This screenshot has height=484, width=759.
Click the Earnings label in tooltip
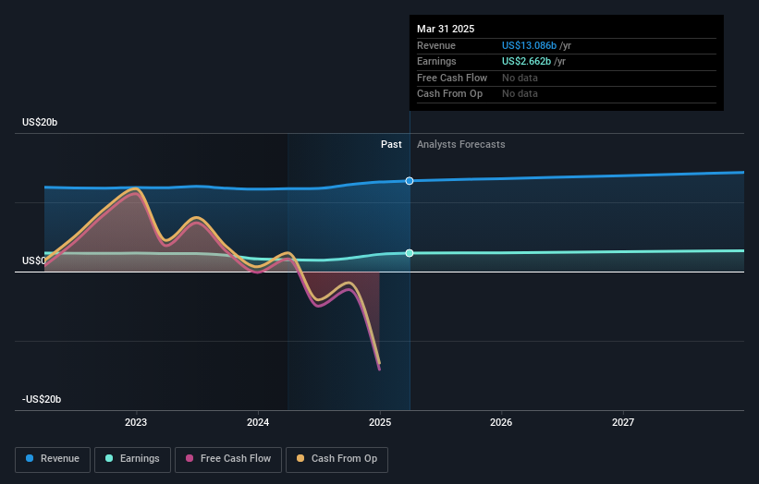436,61
